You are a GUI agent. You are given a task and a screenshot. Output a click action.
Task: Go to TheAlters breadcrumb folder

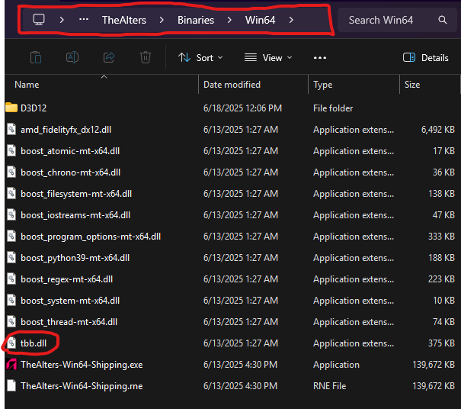[x=123, y=20]
